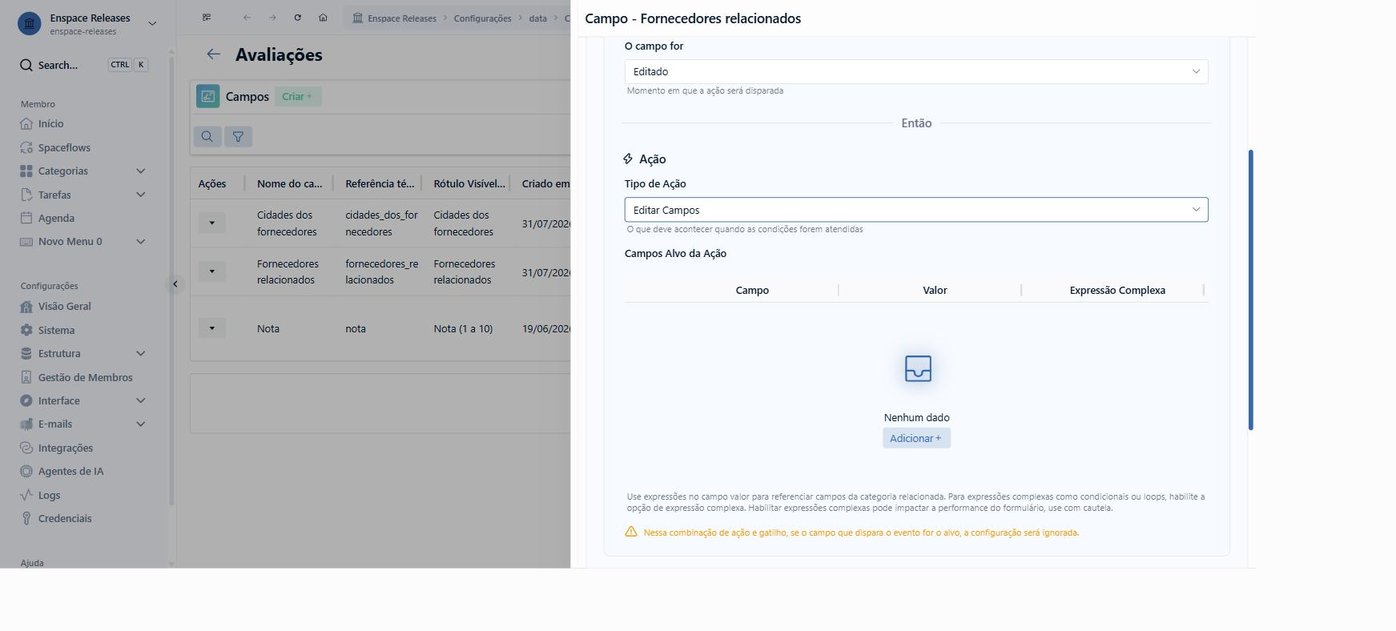Click the Integrações icon in sidebar
The height and width of the screenshot is (631, 1396).
pos(26,448)
